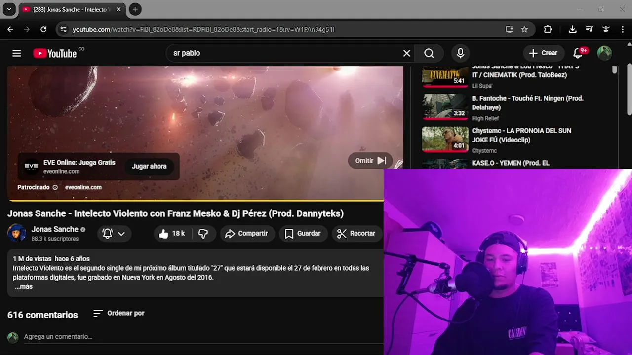
Task: Open the Jonas Sanche channel name link
Action: (55, 229)
